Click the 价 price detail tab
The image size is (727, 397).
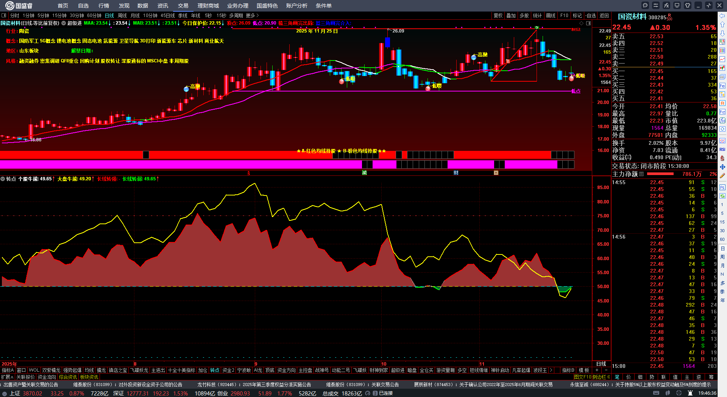[x=629, y=377]
